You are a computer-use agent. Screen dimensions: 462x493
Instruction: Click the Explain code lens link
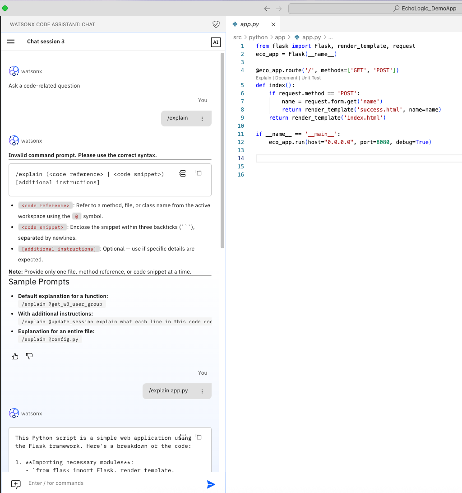click(x=263, y=78)
